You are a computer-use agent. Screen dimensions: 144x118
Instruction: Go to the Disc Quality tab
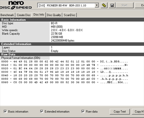coord(54,15)
